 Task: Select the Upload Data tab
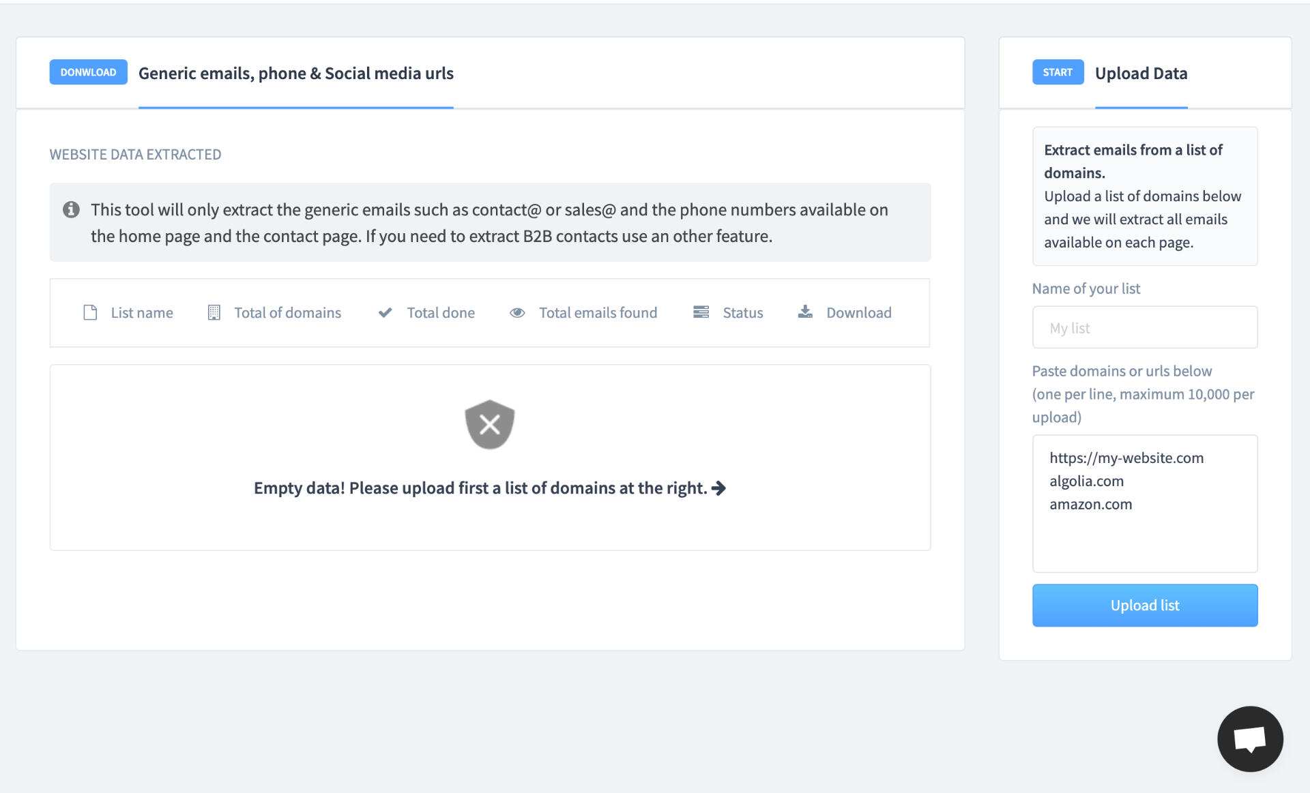click(x=1141, y=74)
